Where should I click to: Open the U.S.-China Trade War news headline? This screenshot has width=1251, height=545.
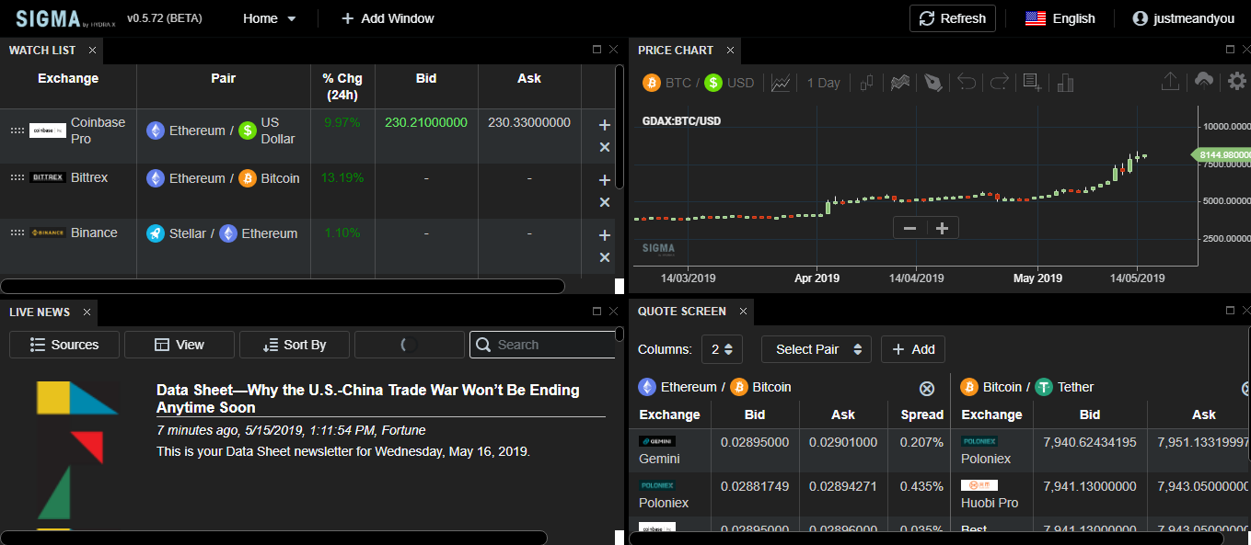[x=368, y=399]
